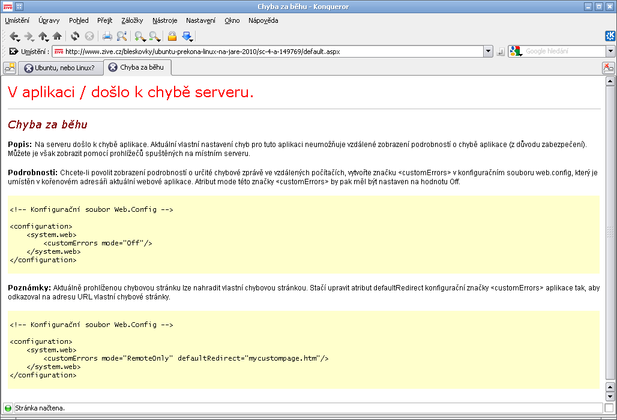Click the customErrors mode="Off" code line
The width and height of the screenshot is (617, 420).
tap(98, 243)
